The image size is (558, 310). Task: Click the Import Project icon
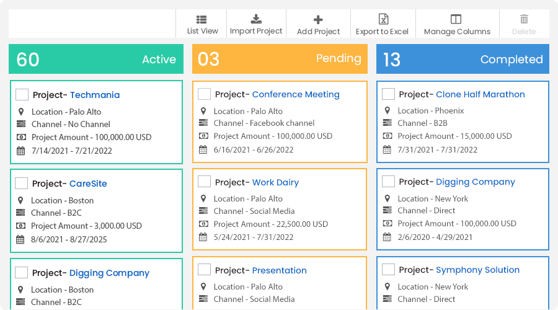[256, 19]
